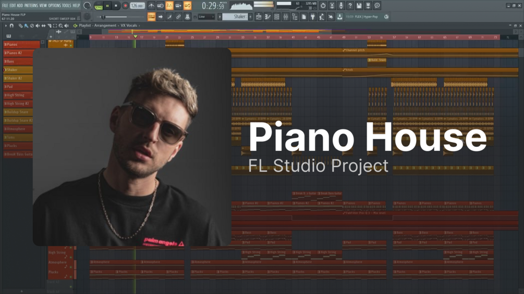
Task: Click the step editing icon
Action: pos(169,17)
